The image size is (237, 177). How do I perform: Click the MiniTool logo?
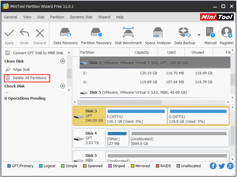pos(217,17)
